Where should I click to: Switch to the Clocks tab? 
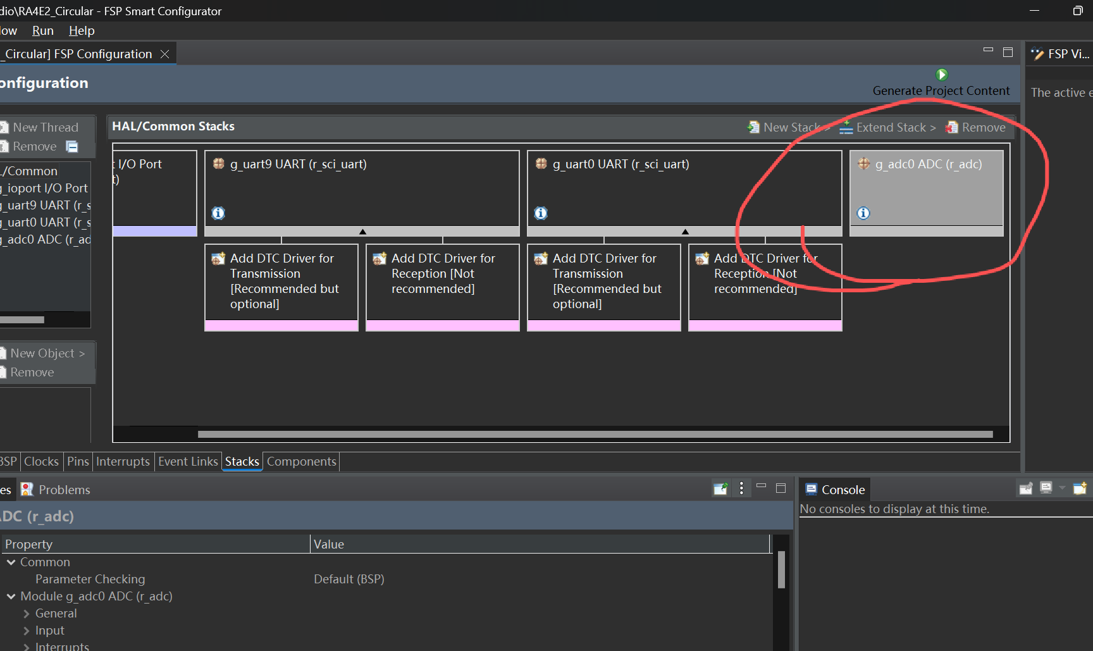[x=41, y=461]
